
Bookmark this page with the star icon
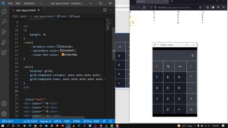tap(200, 7)
